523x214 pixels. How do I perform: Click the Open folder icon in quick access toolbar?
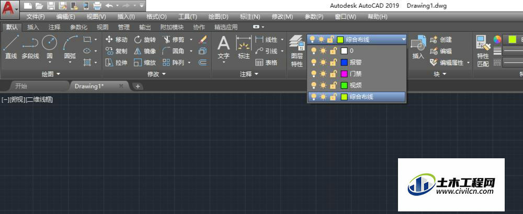[x=39, y=6]
